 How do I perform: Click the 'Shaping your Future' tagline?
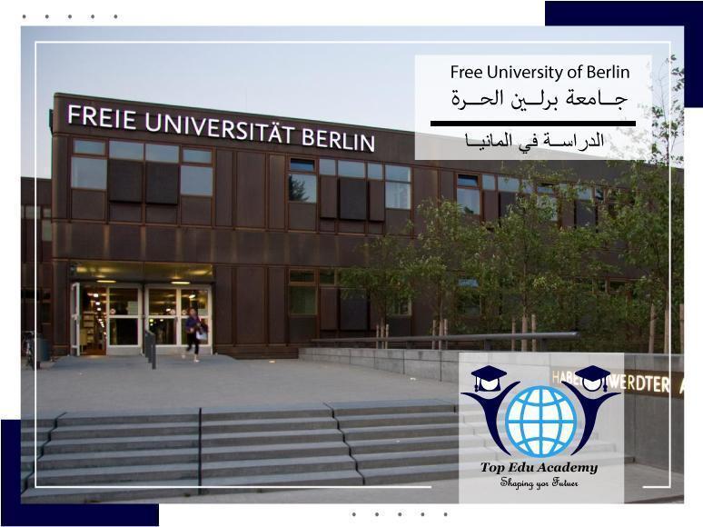tap(540, 483)
